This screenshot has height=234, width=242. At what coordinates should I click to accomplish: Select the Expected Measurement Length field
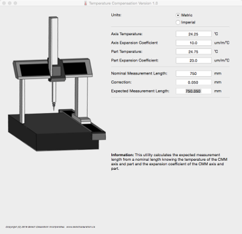[x=194, y=91]
